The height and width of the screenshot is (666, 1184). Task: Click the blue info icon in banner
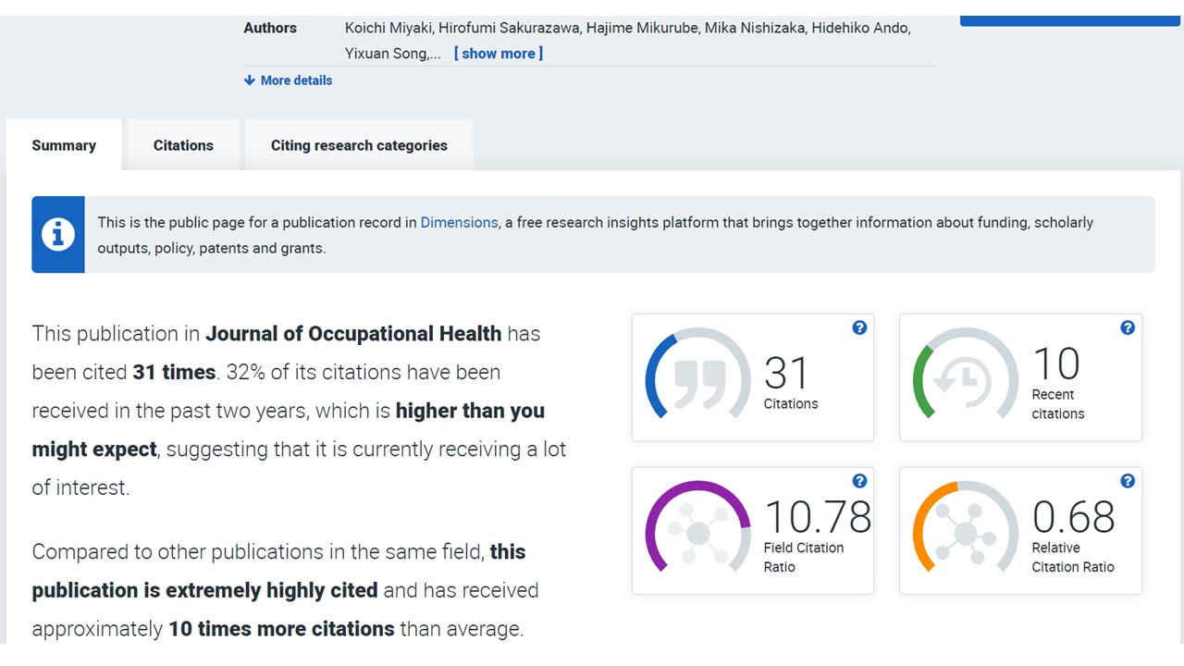(58, 235)
